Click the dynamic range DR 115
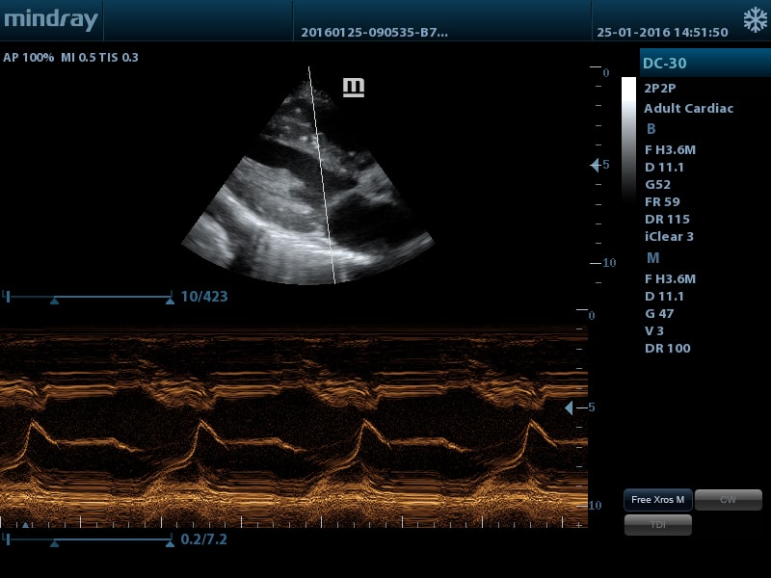This screenshot has height=578, width=771. pos(667,220)
